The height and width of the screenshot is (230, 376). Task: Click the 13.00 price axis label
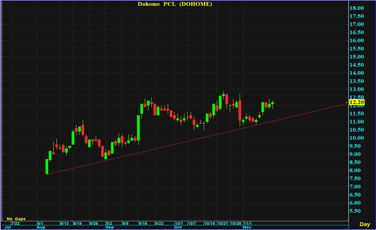pyautogui.click(x=357, y=89)
